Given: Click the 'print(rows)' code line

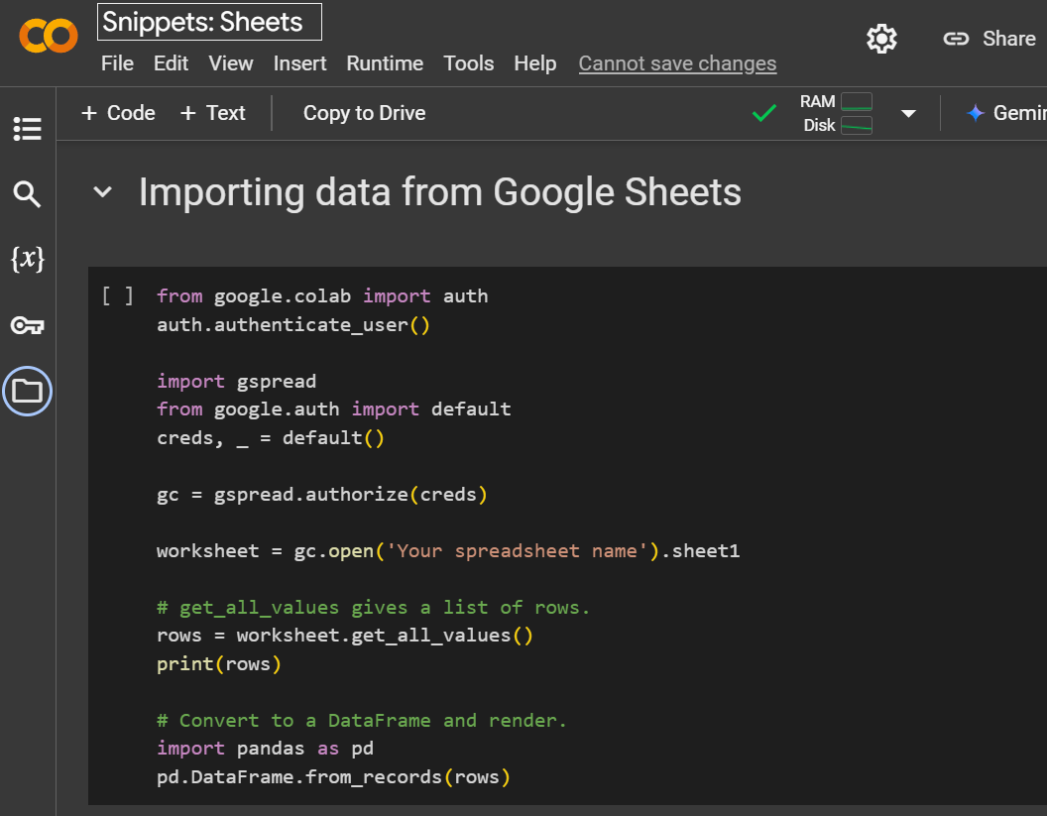Looking at the screenshot, I should pyautogui.click(x=219, y=664).
